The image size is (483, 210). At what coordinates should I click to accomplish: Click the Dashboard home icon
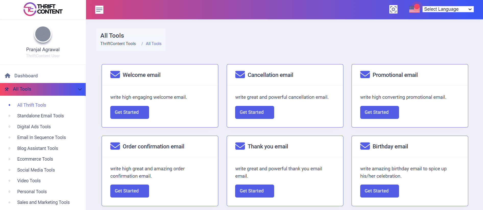click(8, 76)
